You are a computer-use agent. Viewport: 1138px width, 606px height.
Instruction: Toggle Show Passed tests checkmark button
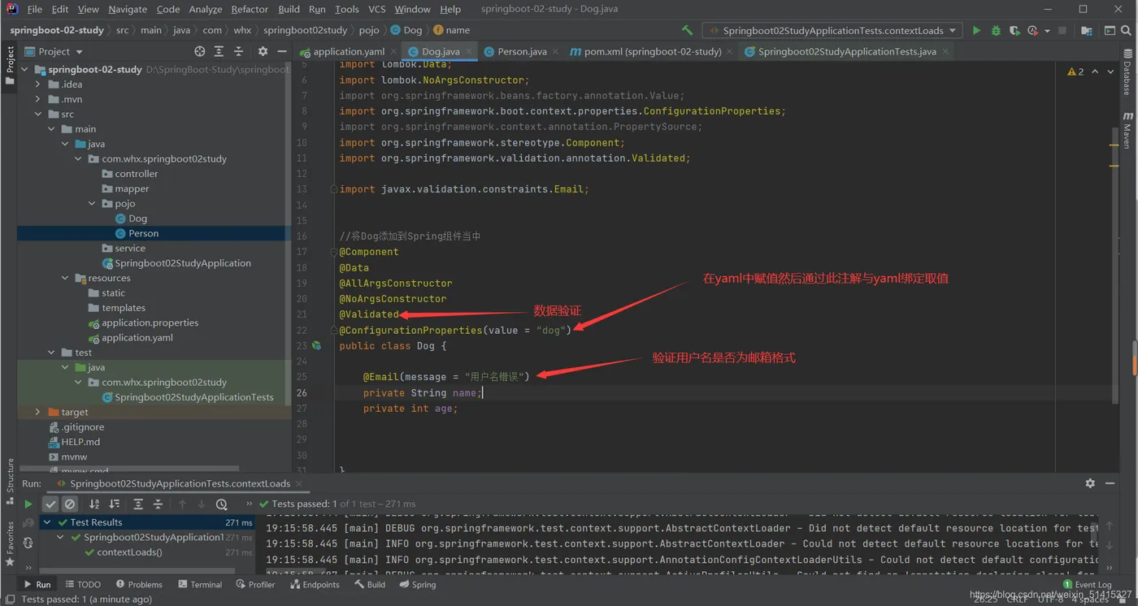pyautogui.click(x=50, y=504)
